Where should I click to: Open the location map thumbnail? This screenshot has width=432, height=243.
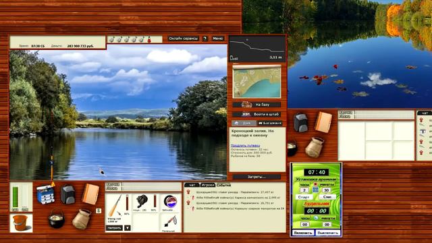pos(256,82)
